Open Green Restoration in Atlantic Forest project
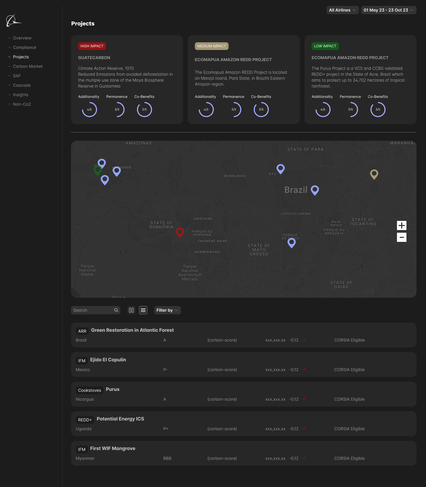This screenshot has width=426, height=487. [132, 330]
